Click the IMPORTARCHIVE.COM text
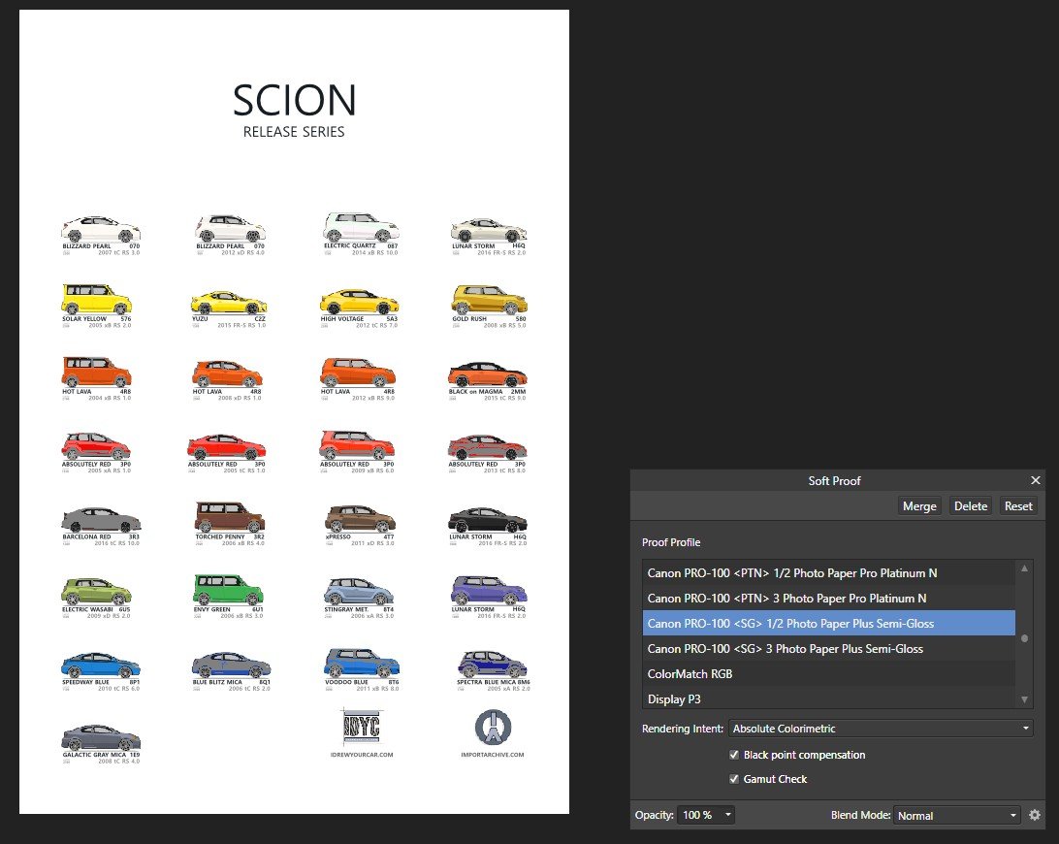1059x844 pixels. (493, 755)
